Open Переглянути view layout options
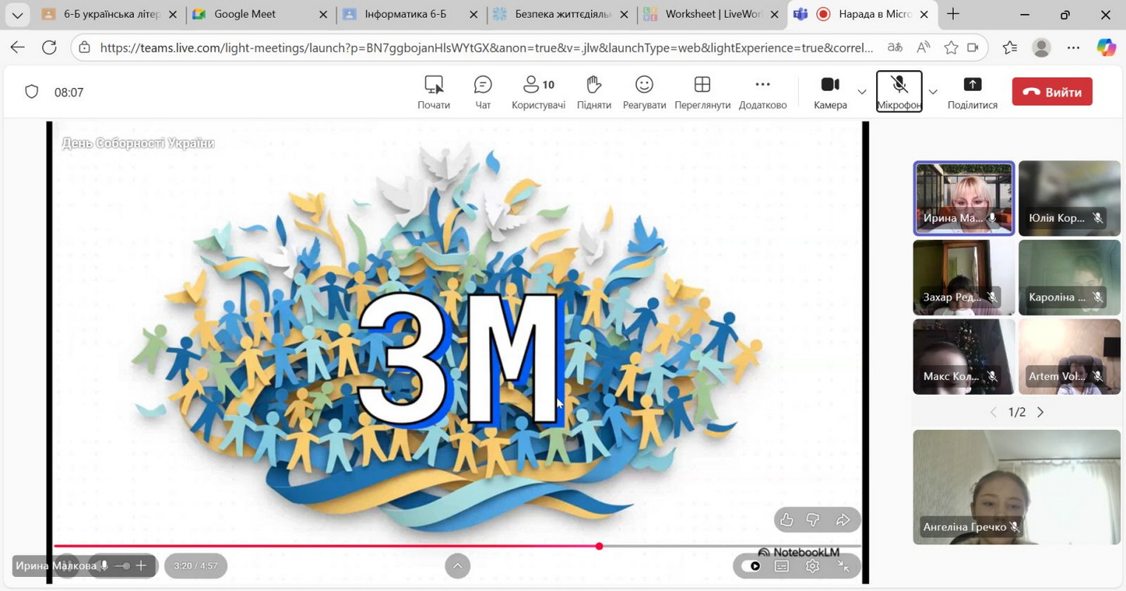This screenshot has width=1126, height=591. point(702,92)
